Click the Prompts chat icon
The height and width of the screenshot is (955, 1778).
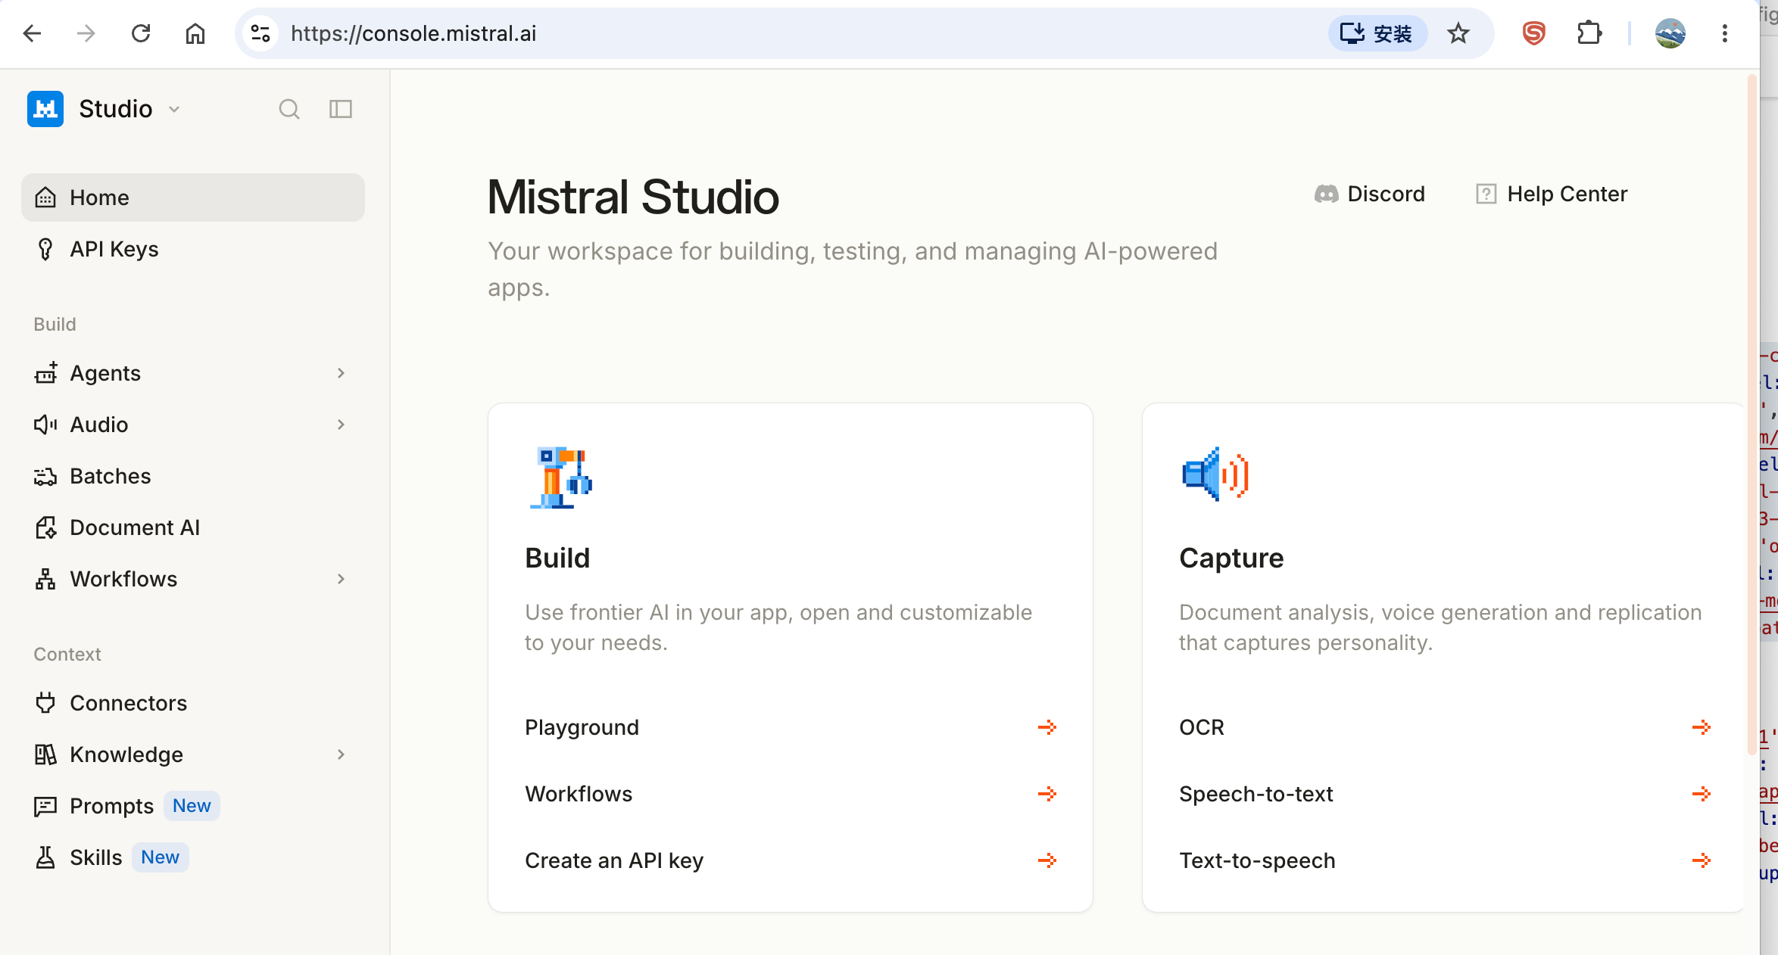pos(45,806)
